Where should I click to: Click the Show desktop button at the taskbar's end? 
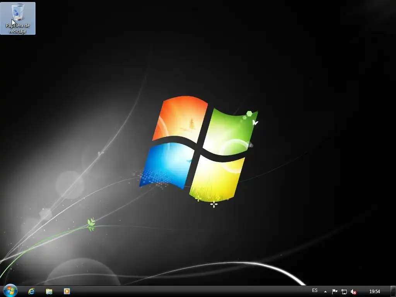click(x=393, y=292)
